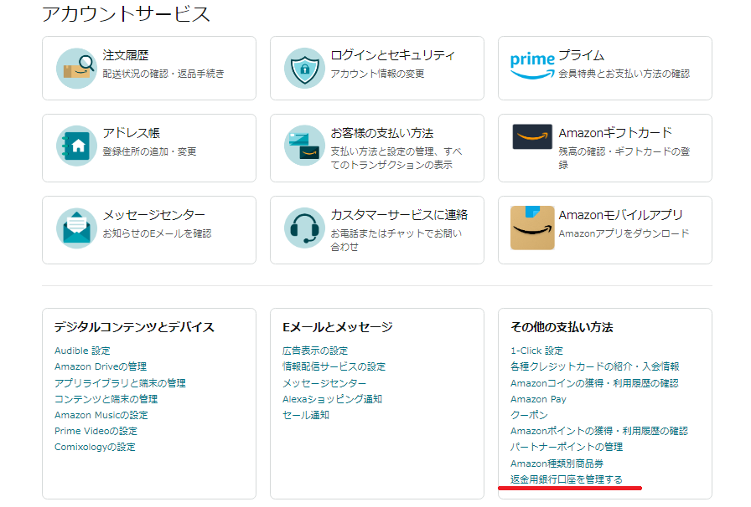The image size is (751, 507).
Task: Open 注文履歴 card title
Action: point(126,55)
